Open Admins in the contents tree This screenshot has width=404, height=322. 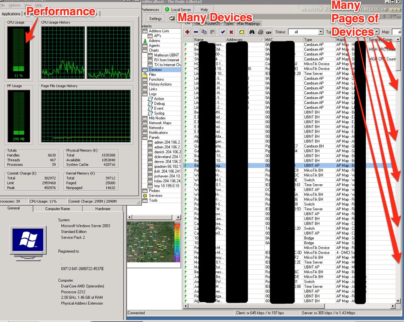point(154,41)
